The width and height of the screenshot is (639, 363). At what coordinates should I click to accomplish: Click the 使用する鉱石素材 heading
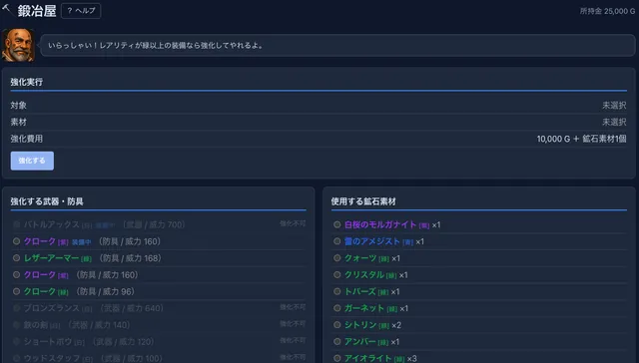[363, 201]
